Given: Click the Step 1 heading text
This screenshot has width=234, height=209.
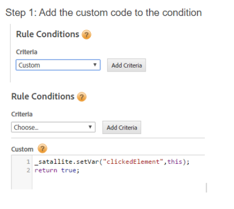Looking at the screenshot, I should (x=103, y=13).
